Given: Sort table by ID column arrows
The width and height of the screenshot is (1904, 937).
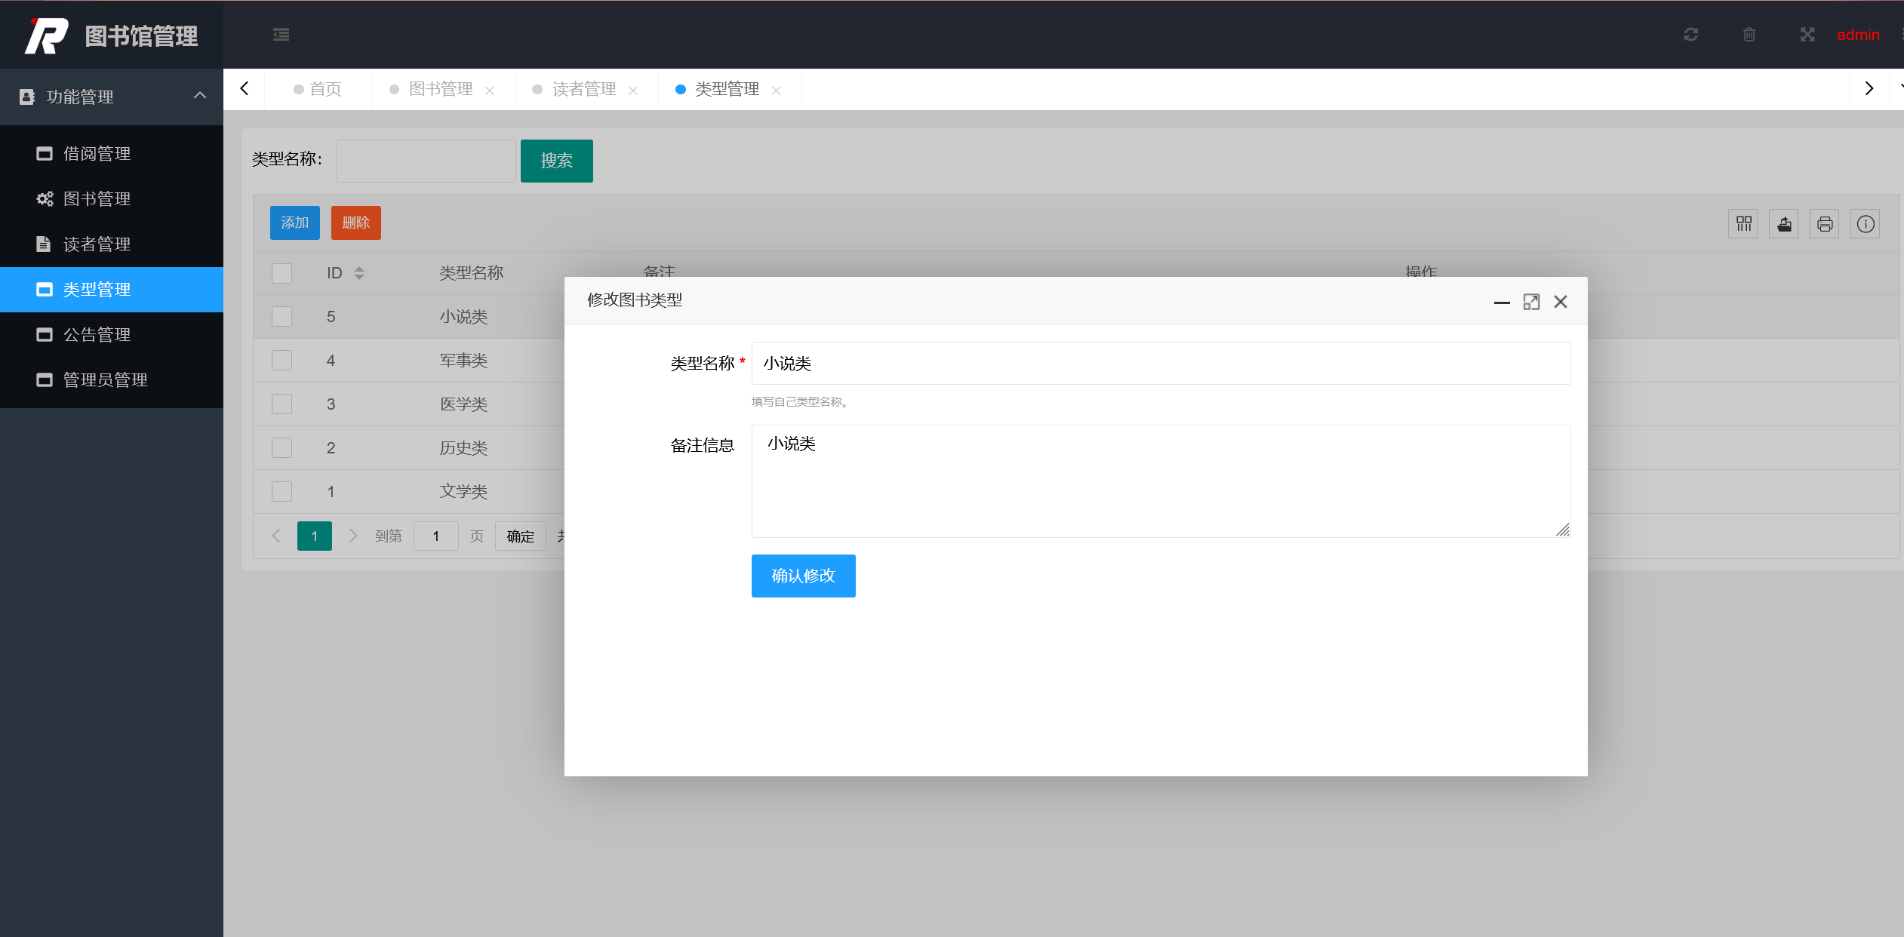Looking at the screenshot, I should (359, 273).
